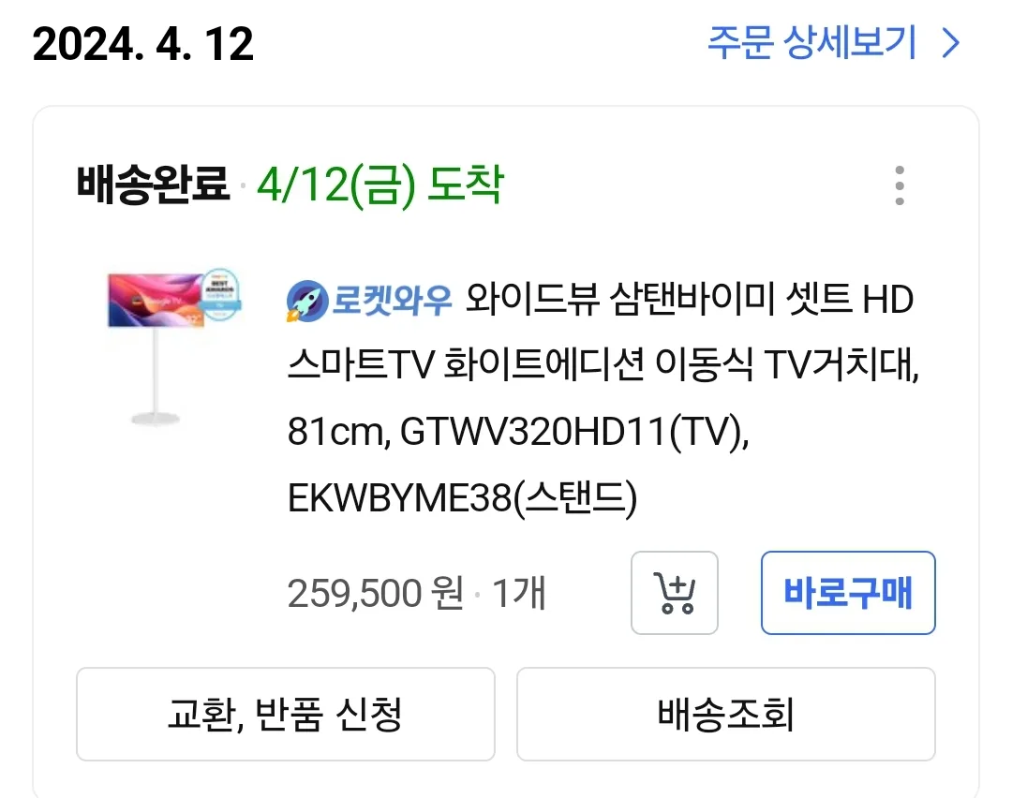Screen dimensions: 1012x798
Task: Tap the 259,500 원 price text
Action: pyautogui.click(x=376, y=594)
